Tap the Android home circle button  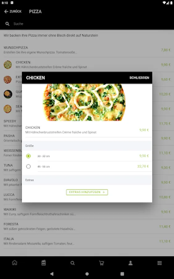pos(87,274)
